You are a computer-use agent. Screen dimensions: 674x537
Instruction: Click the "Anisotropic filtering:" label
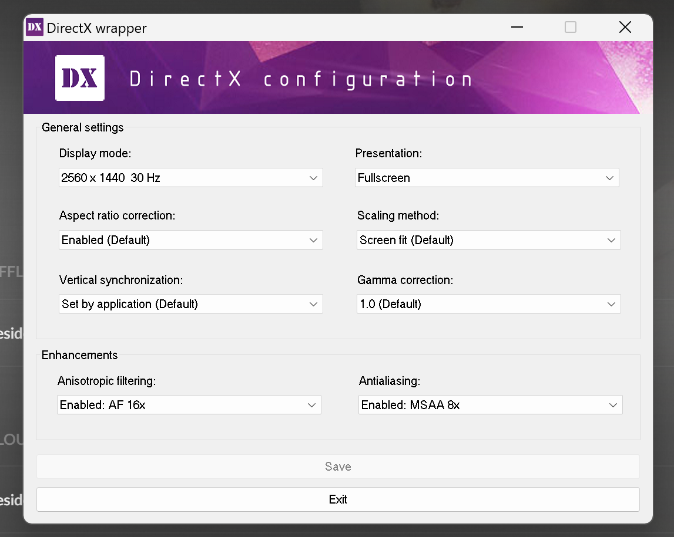click(106, 381)
